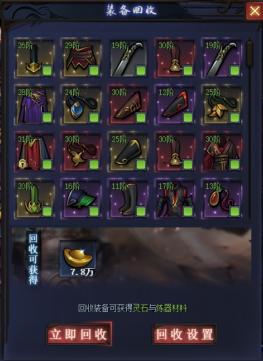Pick the 16阶 green shoulder guard
The height and width of the screenshot is (361, 263).
(81, 199)
